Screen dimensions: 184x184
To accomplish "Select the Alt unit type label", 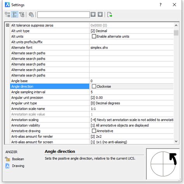I will coord(20,31).
